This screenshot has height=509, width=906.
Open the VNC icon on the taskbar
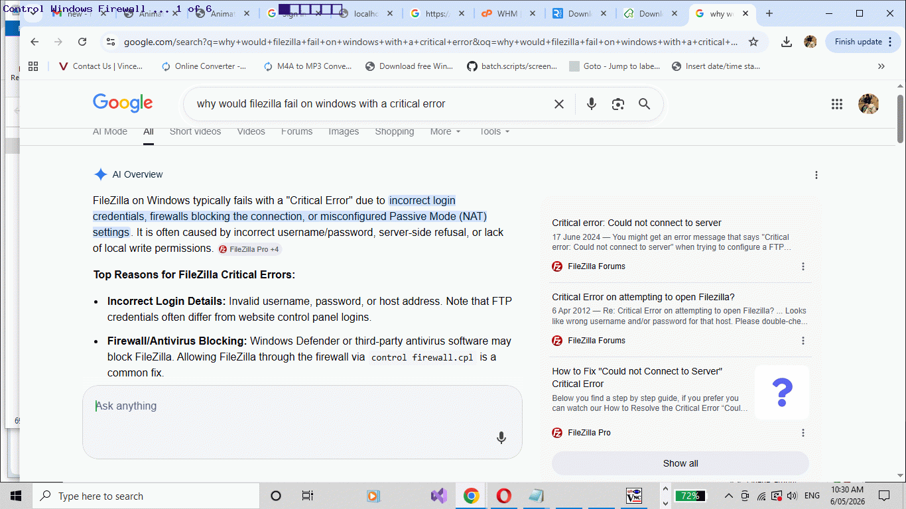point(634,496)
